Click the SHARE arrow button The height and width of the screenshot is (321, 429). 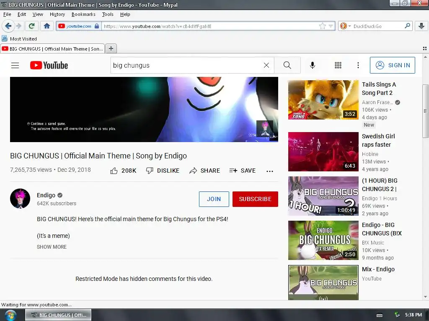204,171
